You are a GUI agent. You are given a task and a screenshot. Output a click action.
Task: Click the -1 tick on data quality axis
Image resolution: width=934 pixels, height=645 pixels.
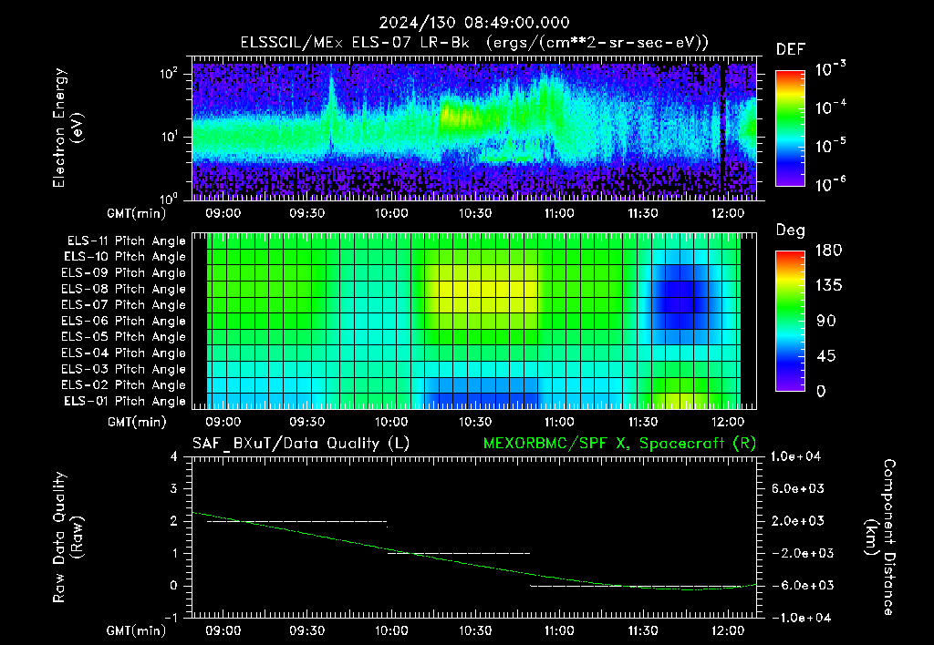coord(171,618)
